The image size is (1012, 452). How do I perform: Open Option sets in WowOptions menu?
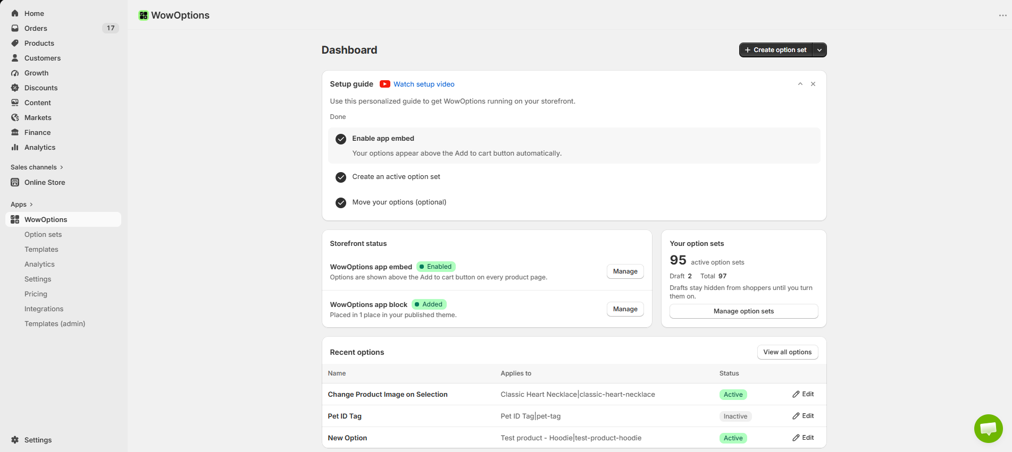(43, 234)
